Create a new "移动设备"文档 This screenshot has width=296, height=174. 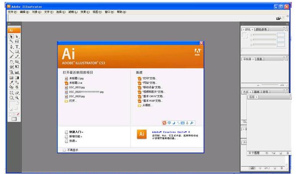coord(150,87)
